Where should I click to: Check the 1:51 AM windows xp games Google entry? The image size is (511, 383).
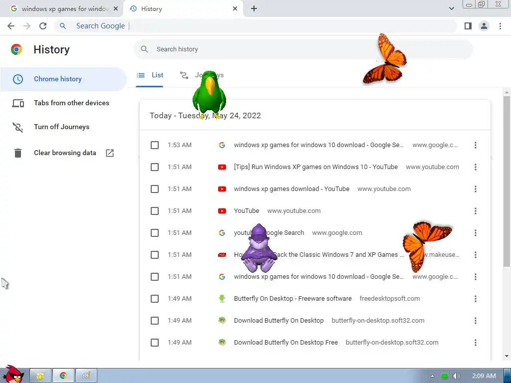155,277
